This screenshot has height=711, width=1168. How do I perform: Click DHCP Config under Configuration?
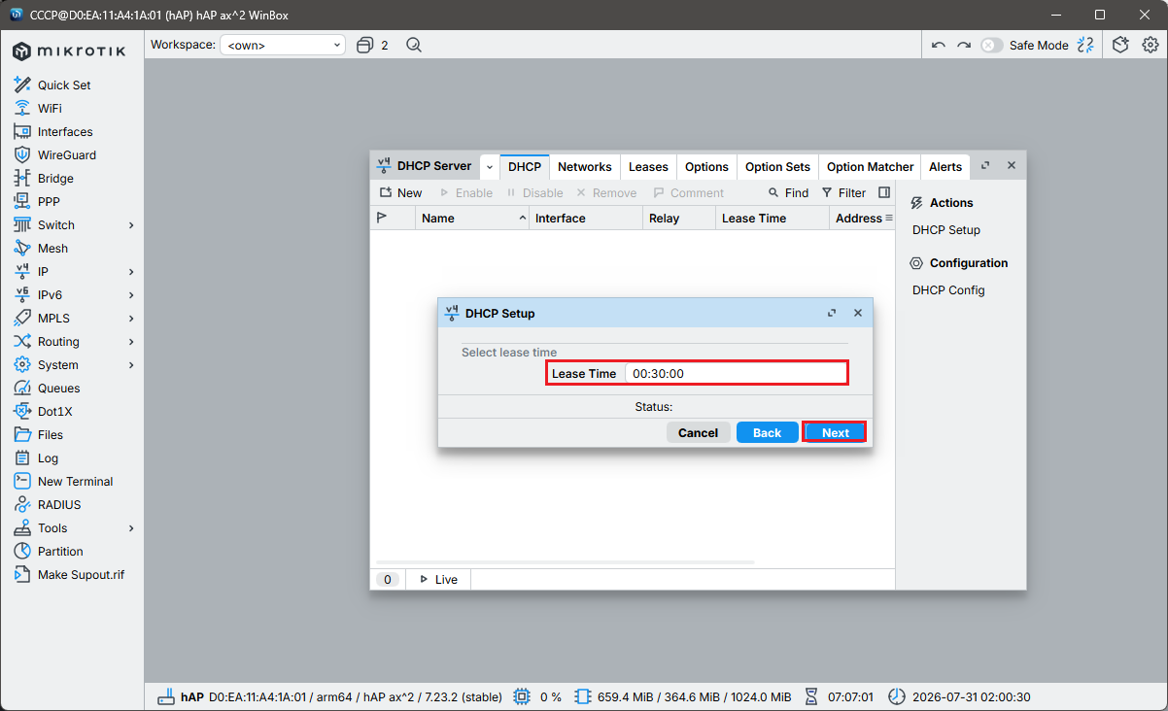pos(948,290)
